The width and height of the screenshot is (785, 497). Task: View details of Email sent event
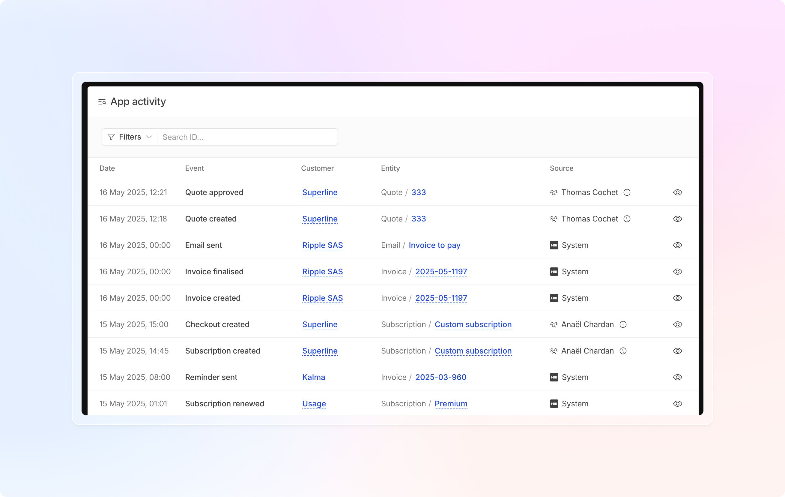coord(677,245)
